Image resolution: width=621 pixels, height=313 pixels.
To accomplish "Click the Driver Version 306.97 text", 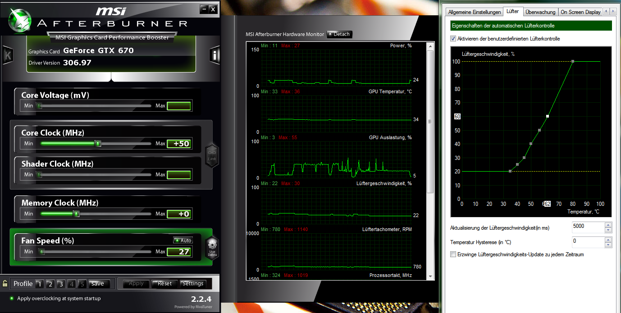I will (x=60, y=63).
